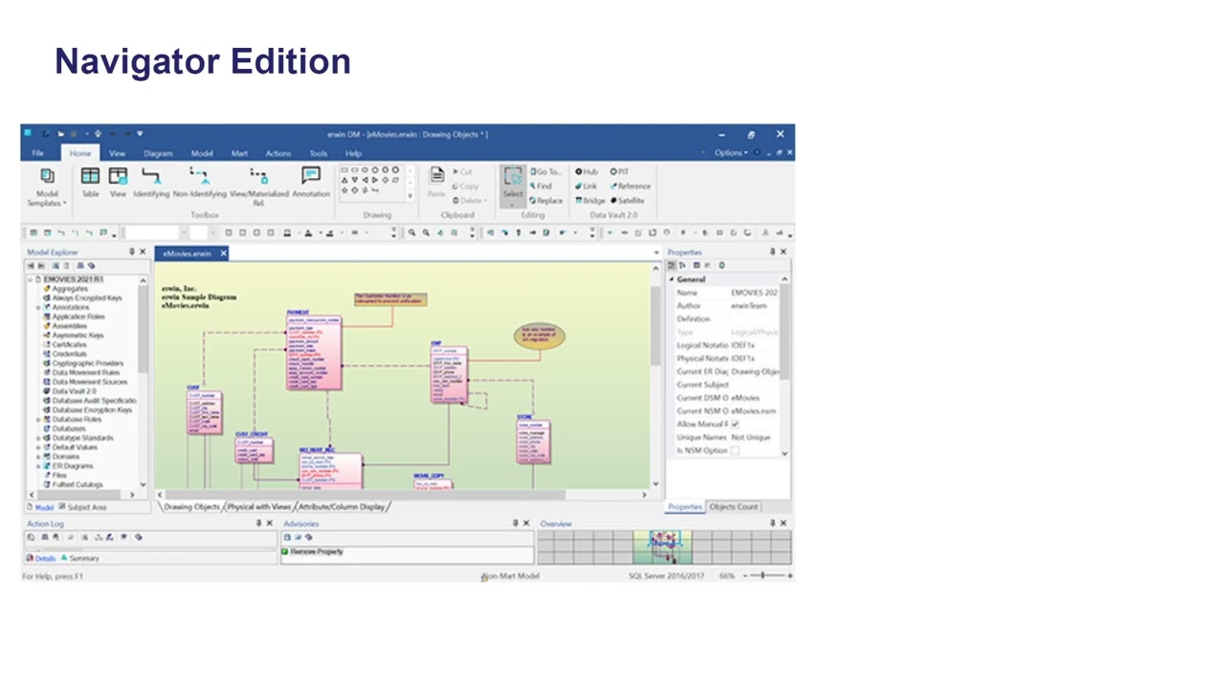Click the Overview diagram thumbnail

pos(664,547)
